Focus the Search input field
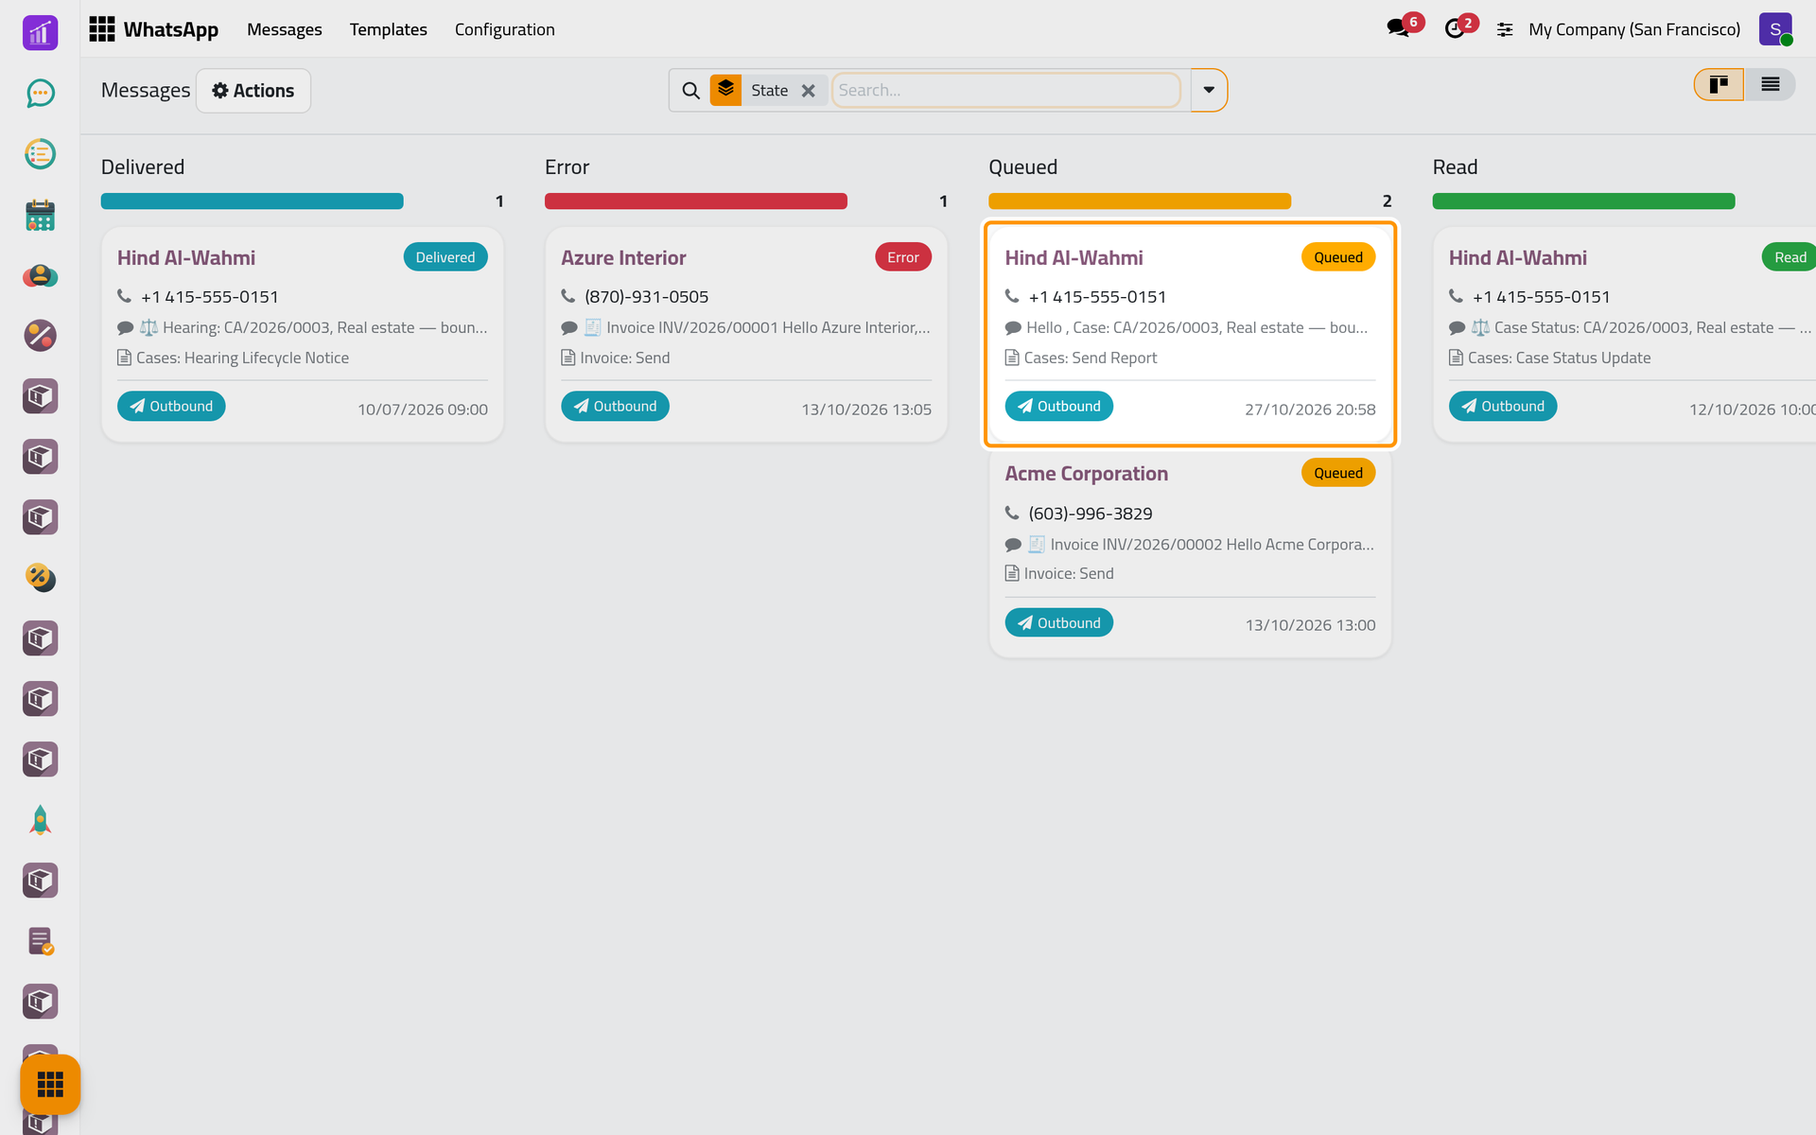Screen dimensions: 1816x1135 [x=1006, y=90]
